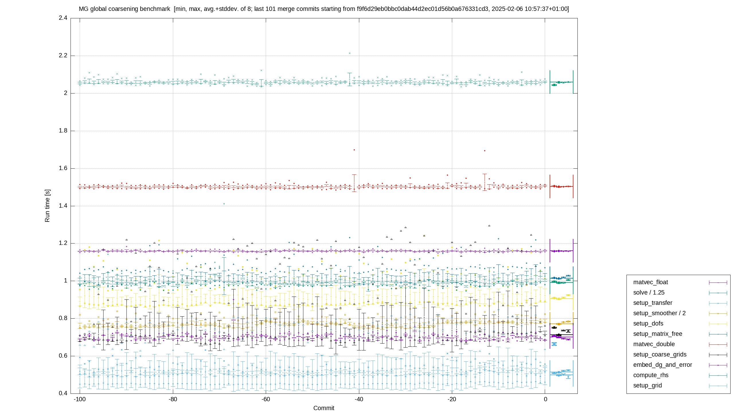
Task: Click the setup_coarse_grids legend marker
Action: [718, 355]
